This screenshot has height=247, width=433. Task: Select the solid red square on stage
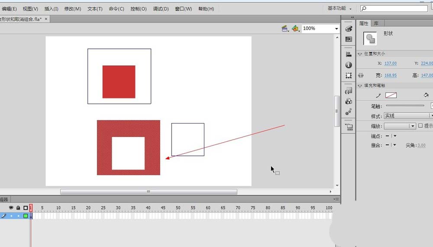[x=119, y=82]
